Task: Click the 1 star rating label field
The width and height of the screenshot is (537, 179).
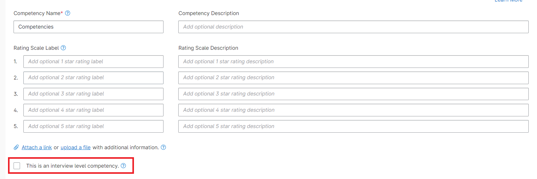Action: click(93, 62)
